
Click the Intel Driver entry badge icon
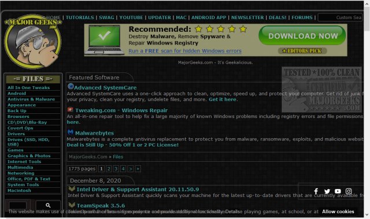point(72,188)
